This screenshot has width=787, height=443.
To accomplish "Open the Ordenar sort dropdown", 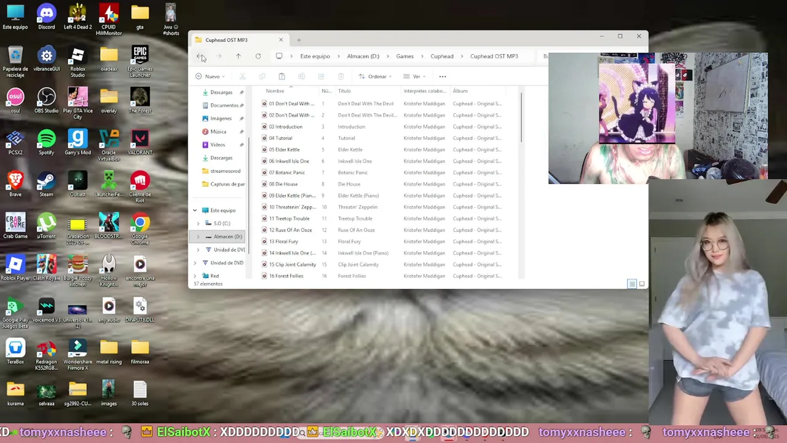I will pos(376,76).
